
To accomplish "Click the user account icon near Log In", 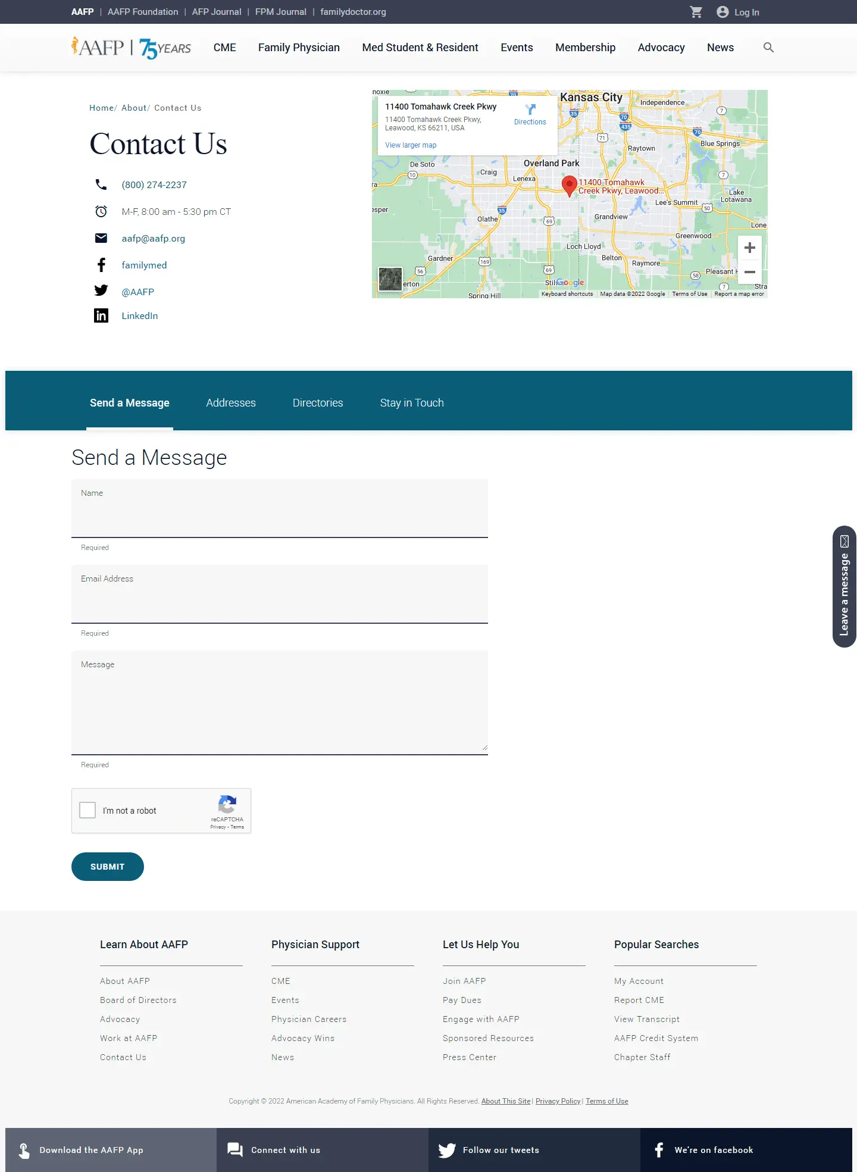I will point(722,12).
